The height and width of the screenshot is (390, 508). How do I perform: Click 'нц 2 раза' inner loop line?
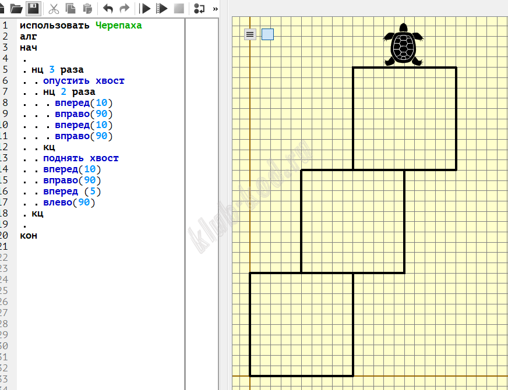coord(69,92)
